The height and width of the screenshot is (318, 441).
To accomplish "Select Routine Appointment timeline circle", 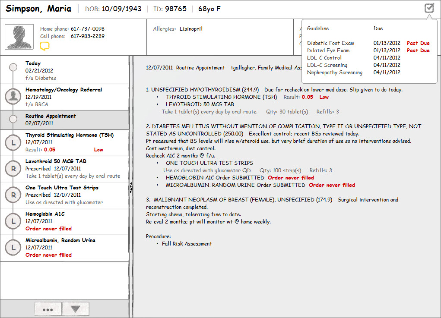I will coord(13,119).
